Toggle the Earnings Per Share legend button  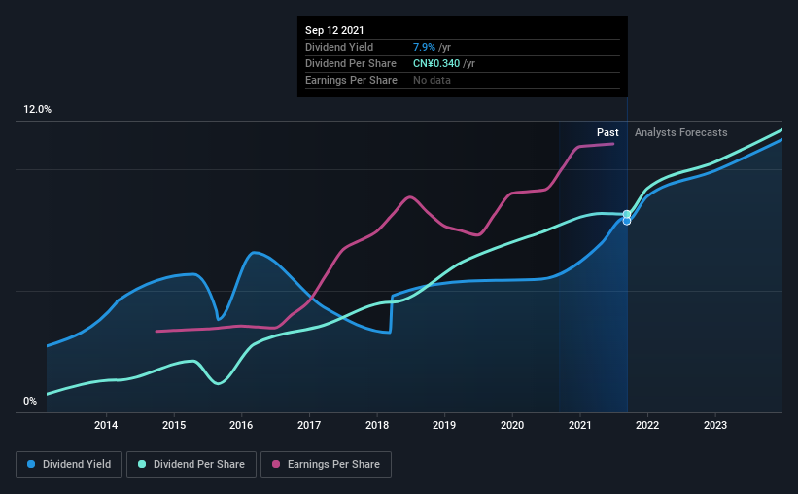pyautogui.click(x=326, y=465)
